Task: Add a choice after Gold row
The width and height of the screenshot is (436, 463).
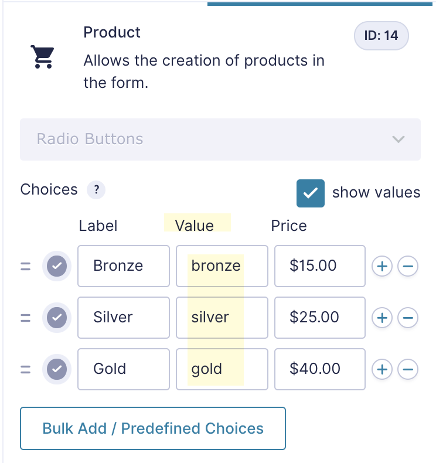Action: tap(382, 369)
